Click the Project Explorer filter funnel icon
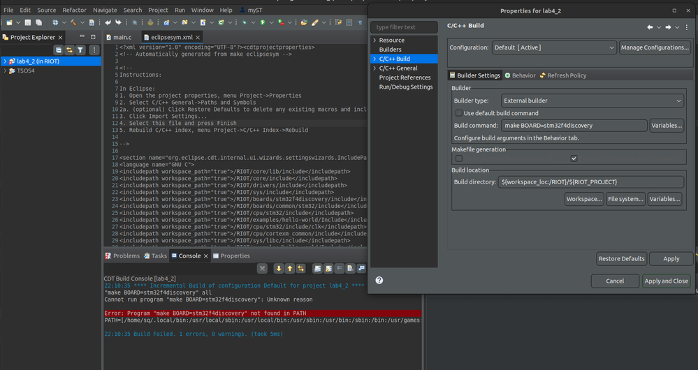This screenshot has width=698, height=370. coord(80,50)
